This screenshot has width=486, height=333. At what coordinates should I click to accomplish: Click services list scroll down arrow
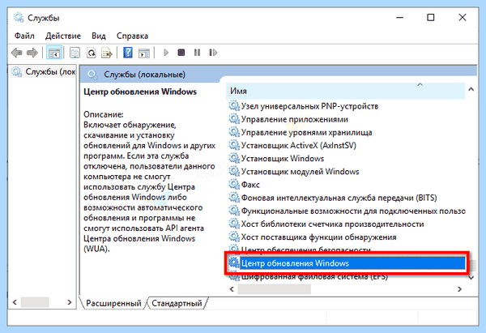tap(471, 278)
